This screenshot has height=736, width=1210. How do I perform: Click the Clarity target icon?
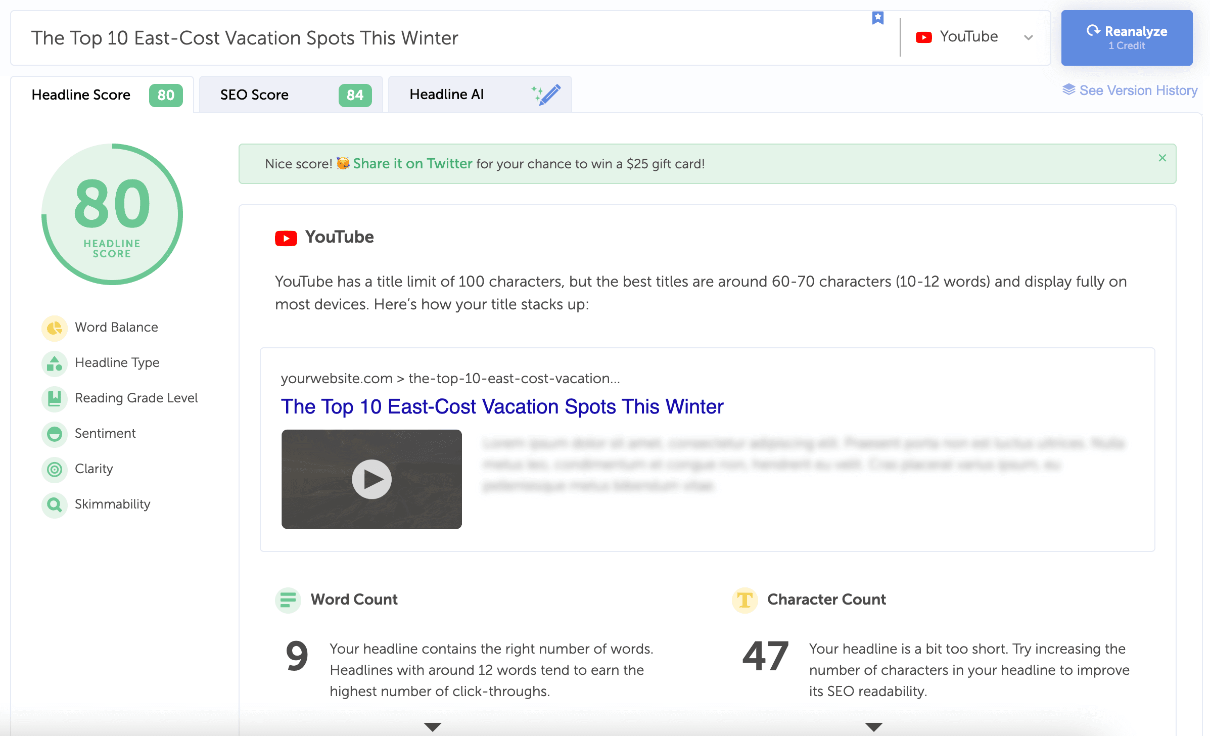click(55, 470)
